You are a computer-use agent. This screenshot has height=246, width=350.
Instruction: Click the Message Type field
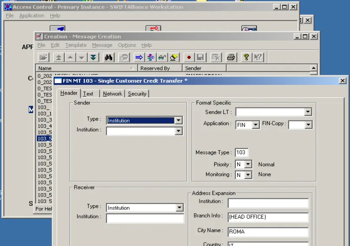[x=242, y=152]
